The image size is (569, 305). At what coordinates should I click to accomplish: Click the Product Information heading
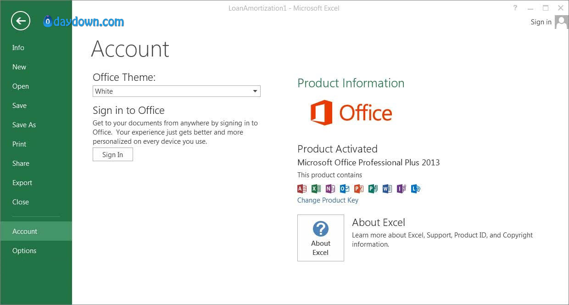click(x=351, y=83)
